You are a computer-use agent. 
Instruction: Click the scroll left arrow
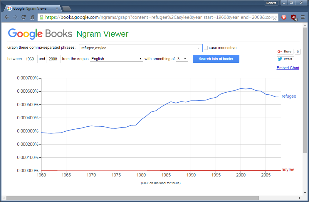pos(4,198)
